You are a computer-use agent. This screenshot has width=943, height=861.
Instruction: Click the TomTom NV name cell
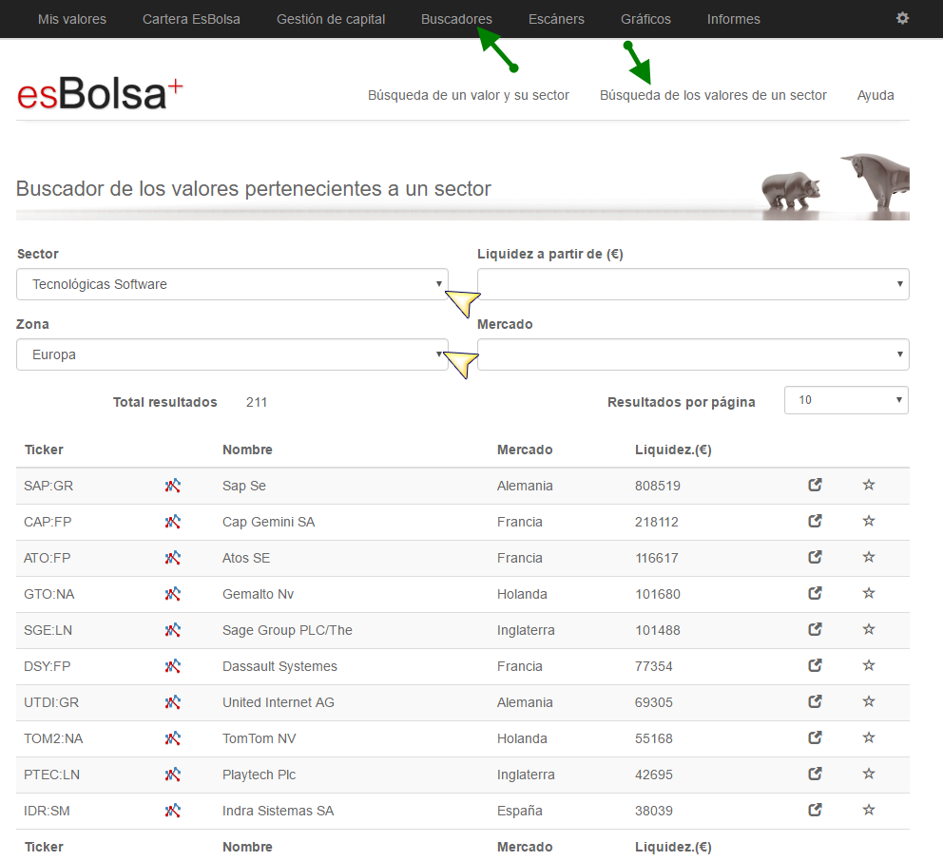click(x=260, y=738)
